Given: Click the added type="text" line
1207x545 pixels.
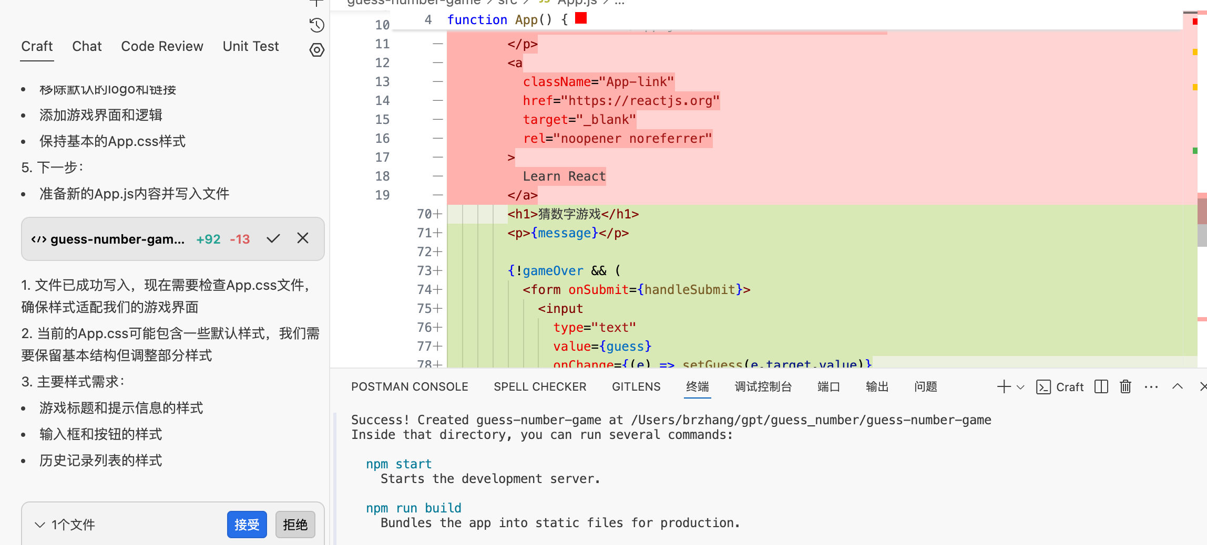Looking at the screenshot, I should click(595, 327).
